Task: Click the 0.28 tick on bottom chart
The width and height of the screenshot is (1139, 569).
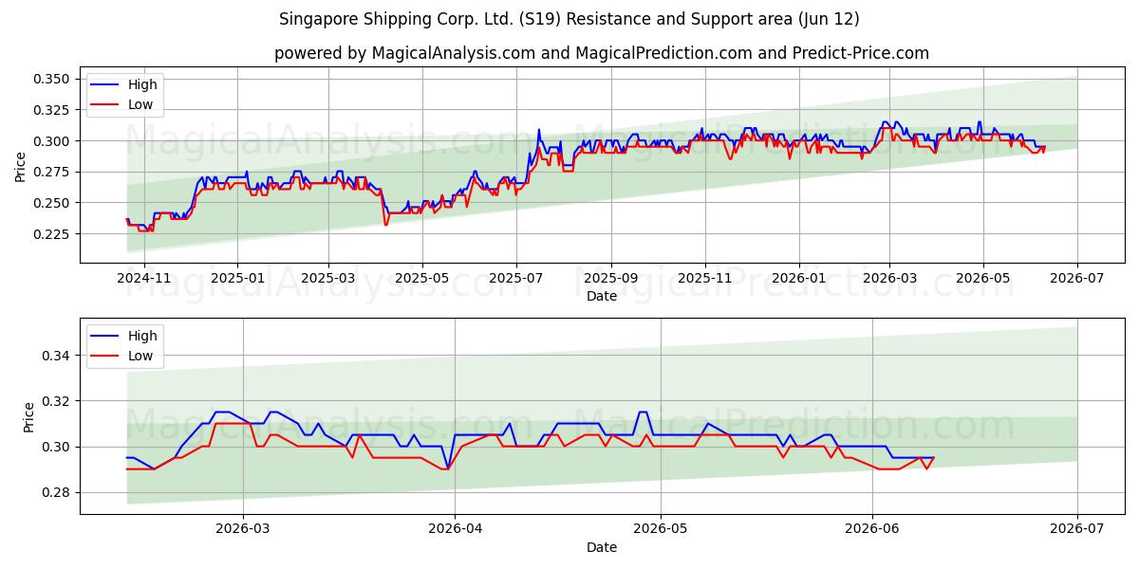Action: (x=57, y=492)
